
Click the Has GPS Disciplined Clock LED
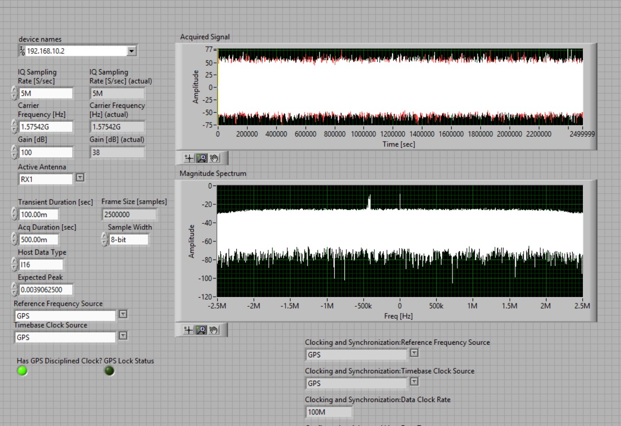[x=22, y=371]
